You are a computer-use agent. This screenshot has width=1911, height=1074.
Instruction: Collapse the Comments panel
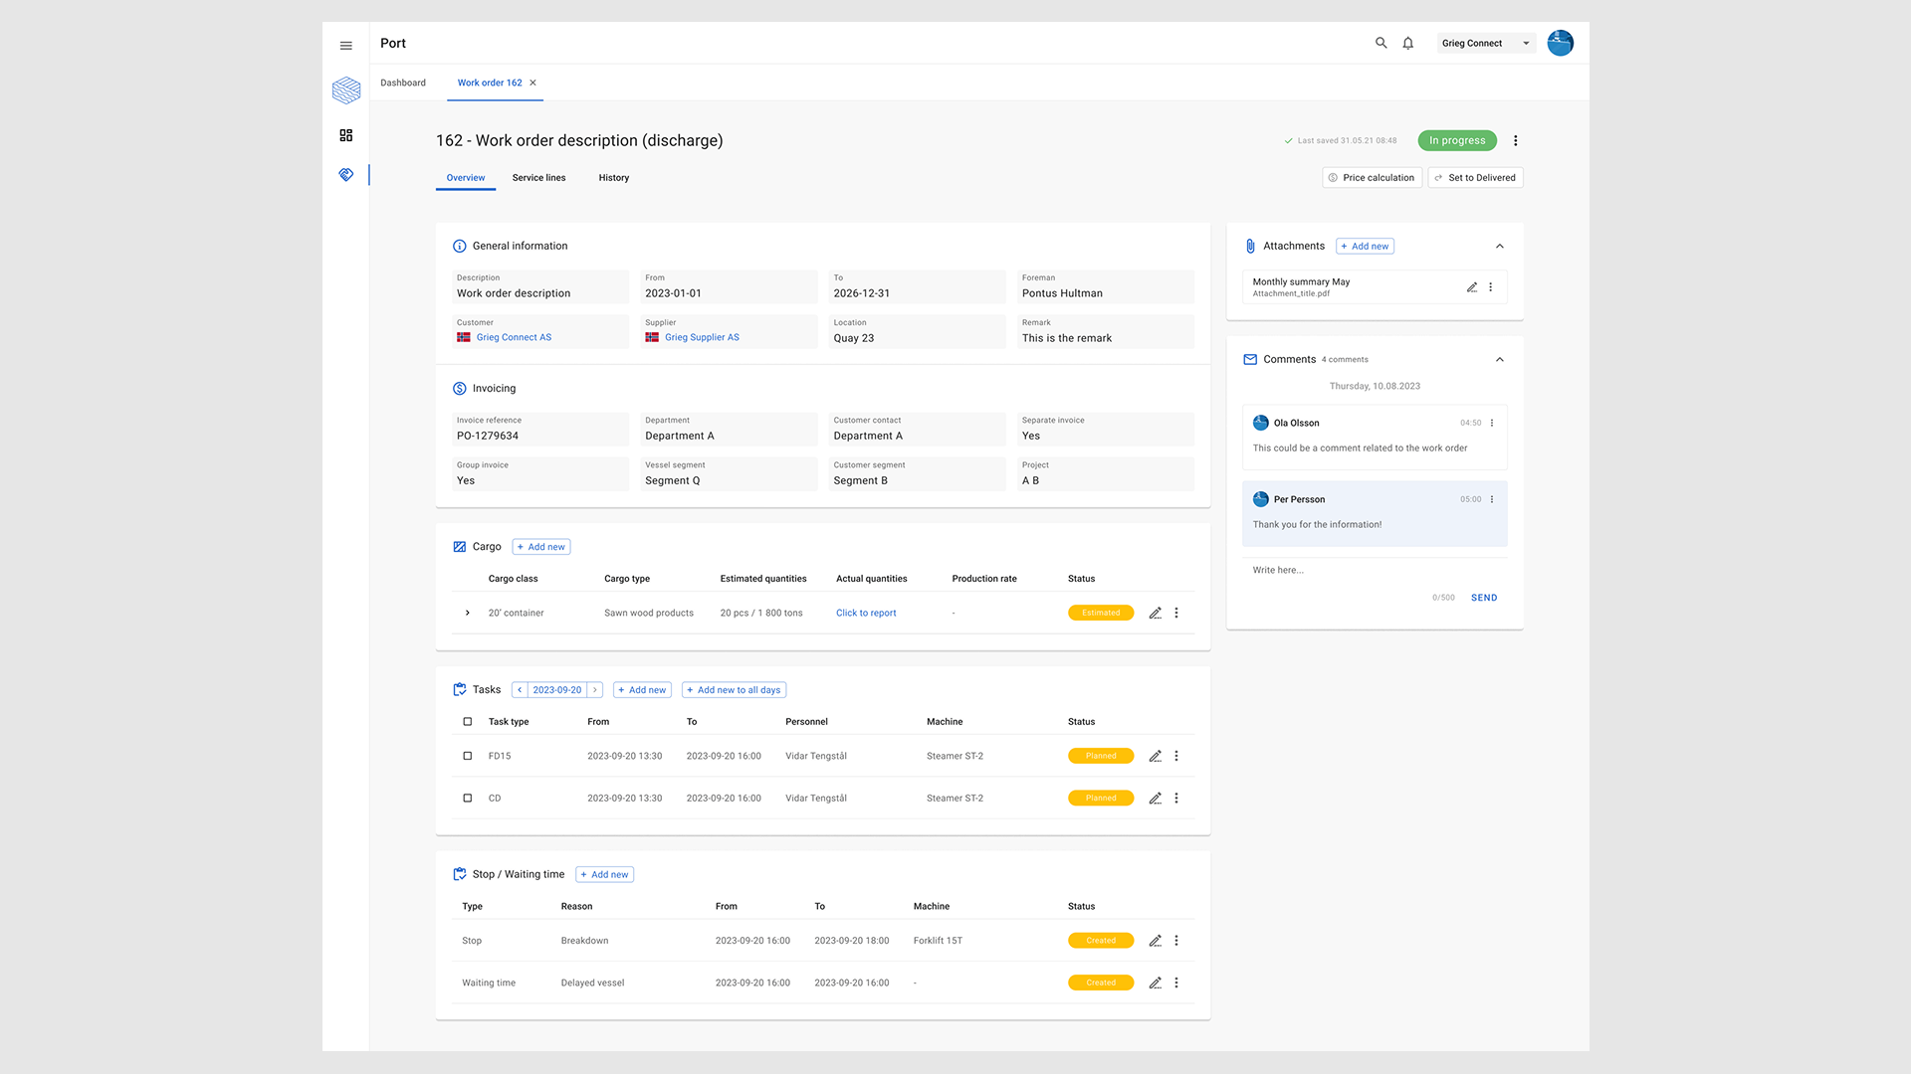(1499, 360)
